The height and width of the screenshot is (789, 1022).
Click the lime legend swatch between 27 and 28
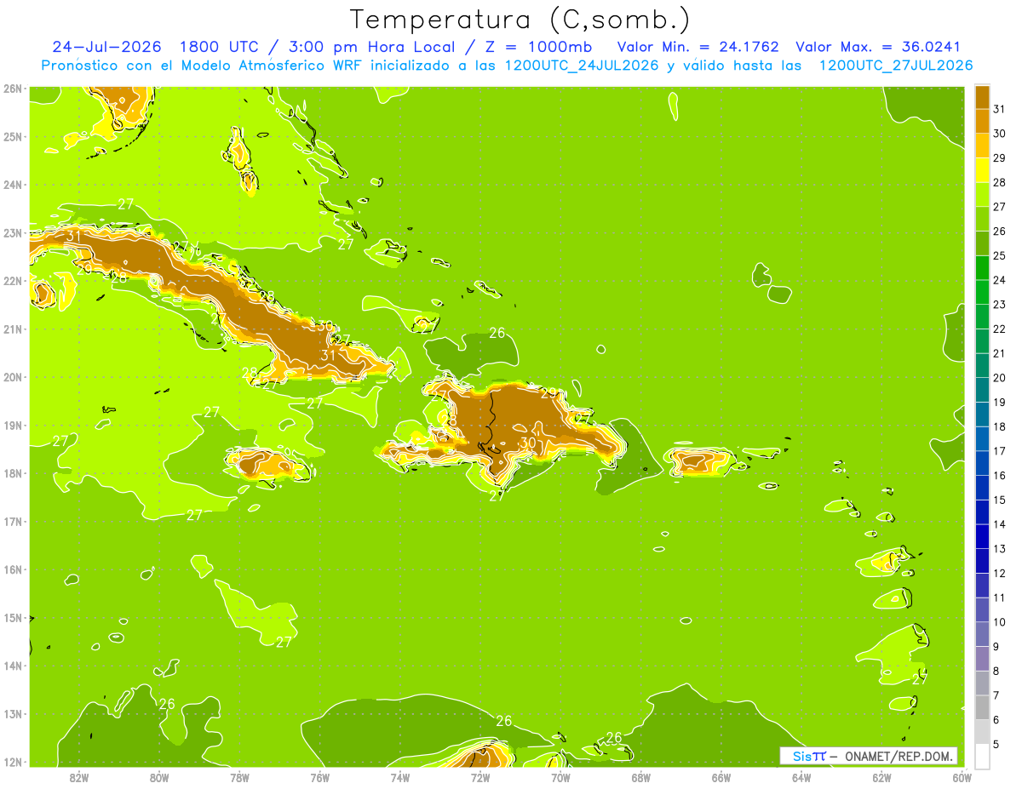(982, 194)
